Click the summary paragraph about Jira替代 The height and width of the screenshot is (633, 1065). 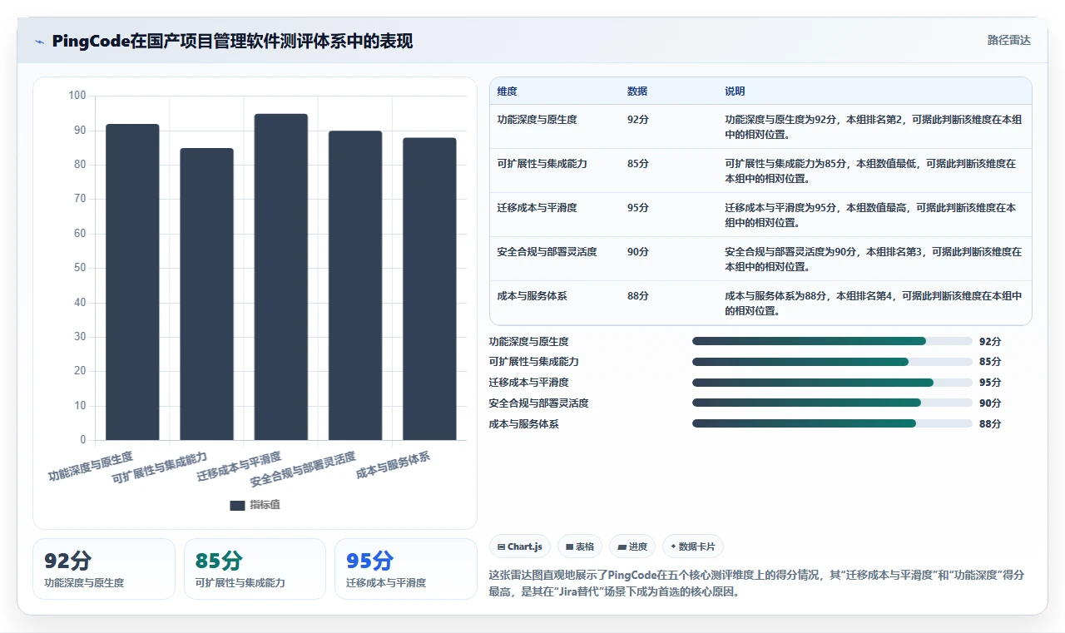(x=756, y=584)
